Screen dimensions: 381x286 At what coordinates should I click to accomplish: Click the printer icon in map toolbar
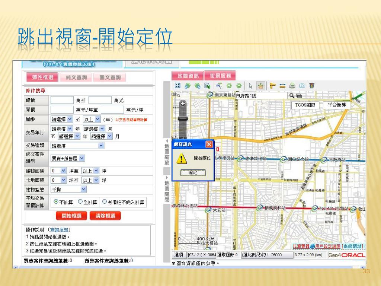click(292, 85)
